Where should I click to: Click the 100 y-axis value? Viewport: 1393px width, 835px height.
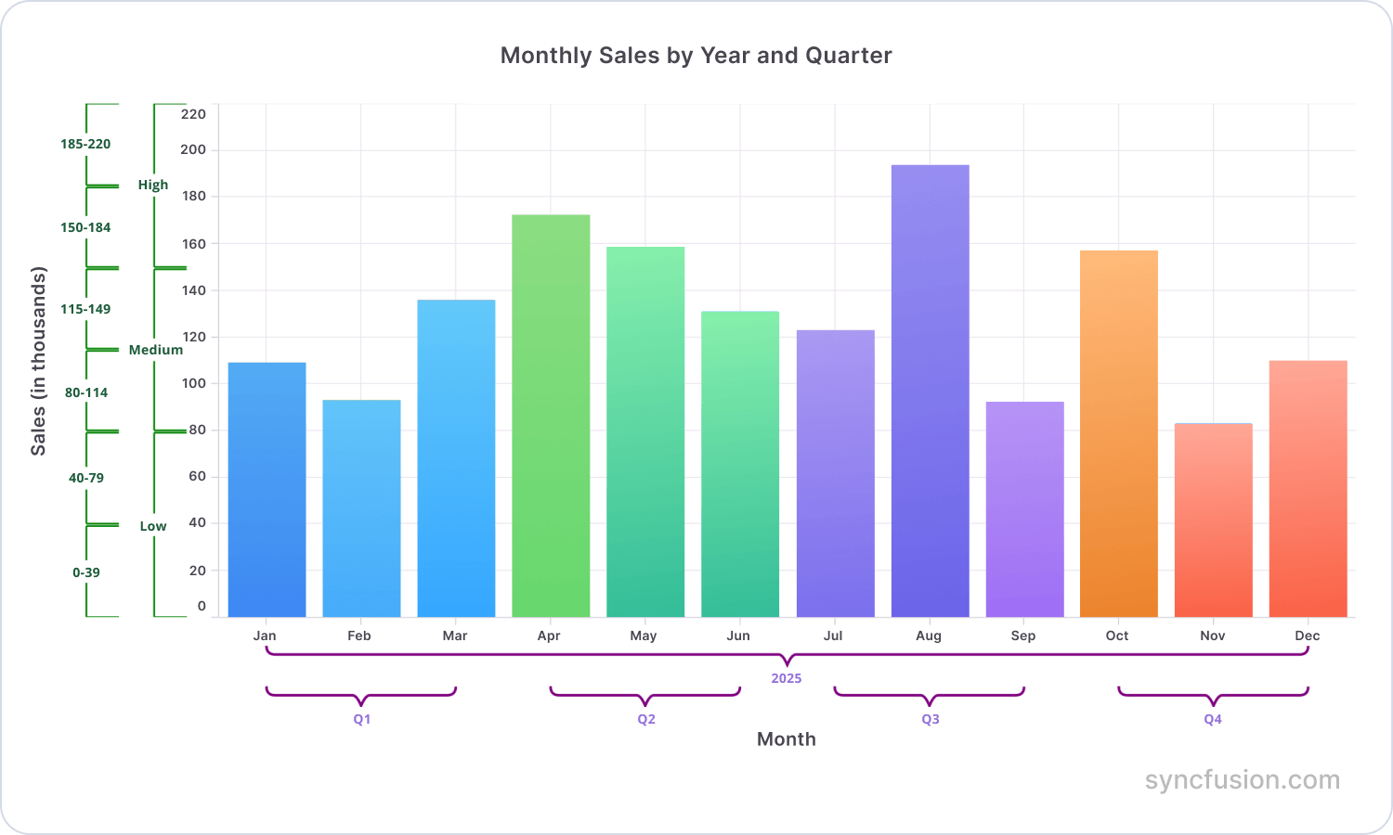coord(193,383)
